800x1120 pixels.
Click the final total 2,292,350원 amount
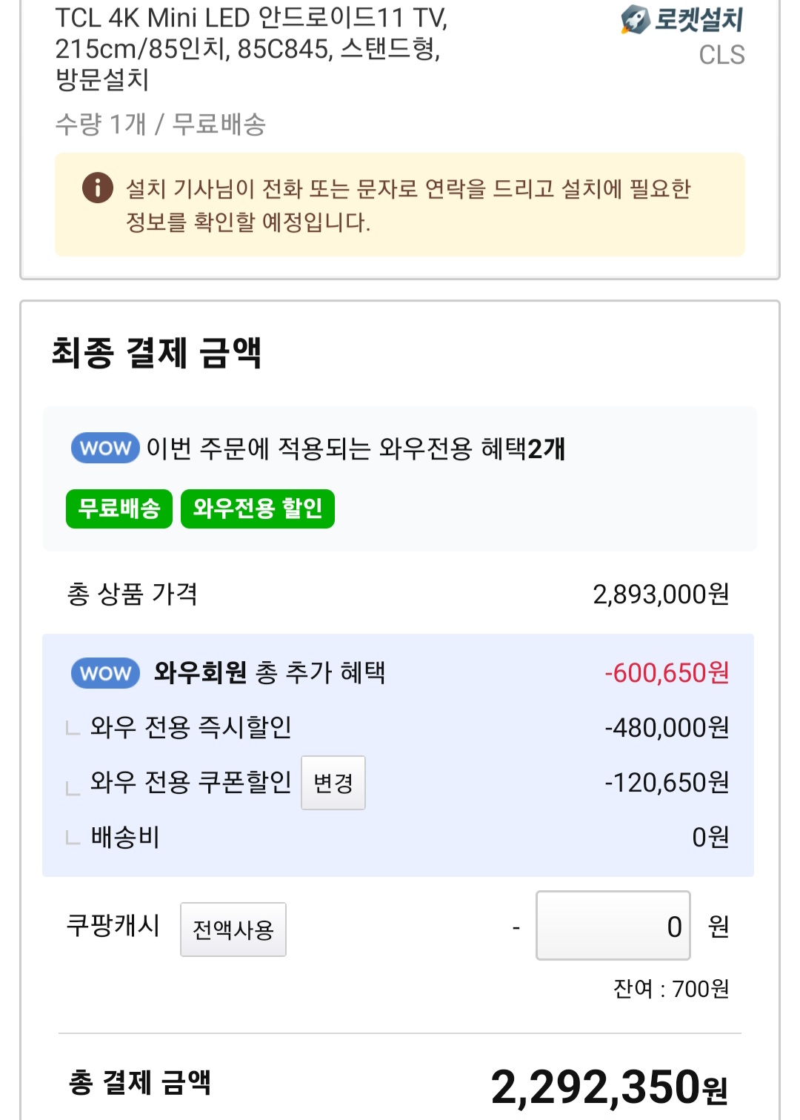[608, 1087]
